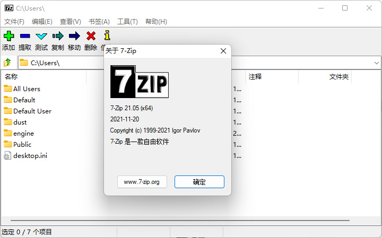Minimize the 7-Zip main window

(321, 8)
